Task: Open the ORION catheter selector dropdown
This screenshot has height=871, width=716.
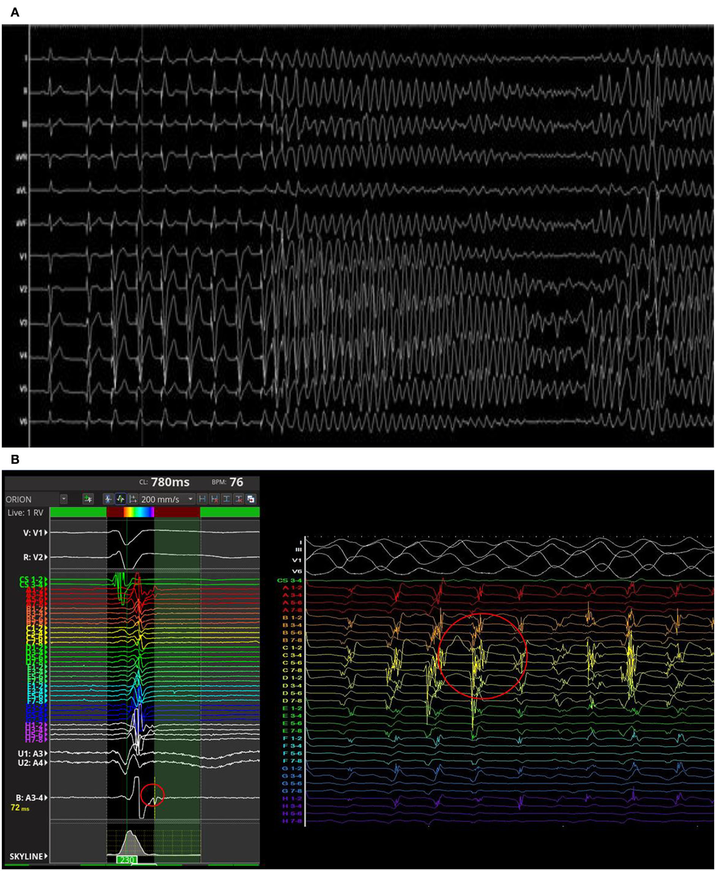Action: point(63,500)
